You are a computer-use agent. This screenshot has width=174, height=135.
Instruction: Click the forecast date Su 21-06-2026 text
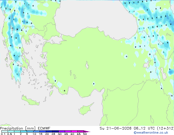(x=116, y=128)
